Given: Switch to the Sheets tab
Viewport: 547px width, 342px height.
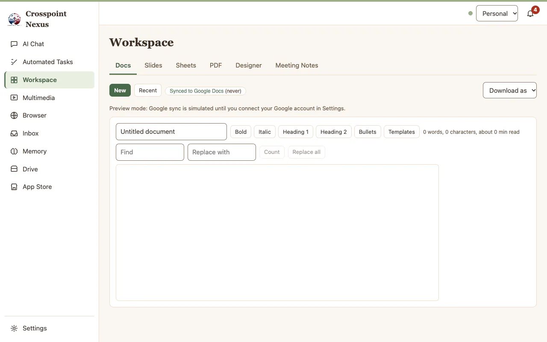Looking at the screenshot, I should coord(186,65).
